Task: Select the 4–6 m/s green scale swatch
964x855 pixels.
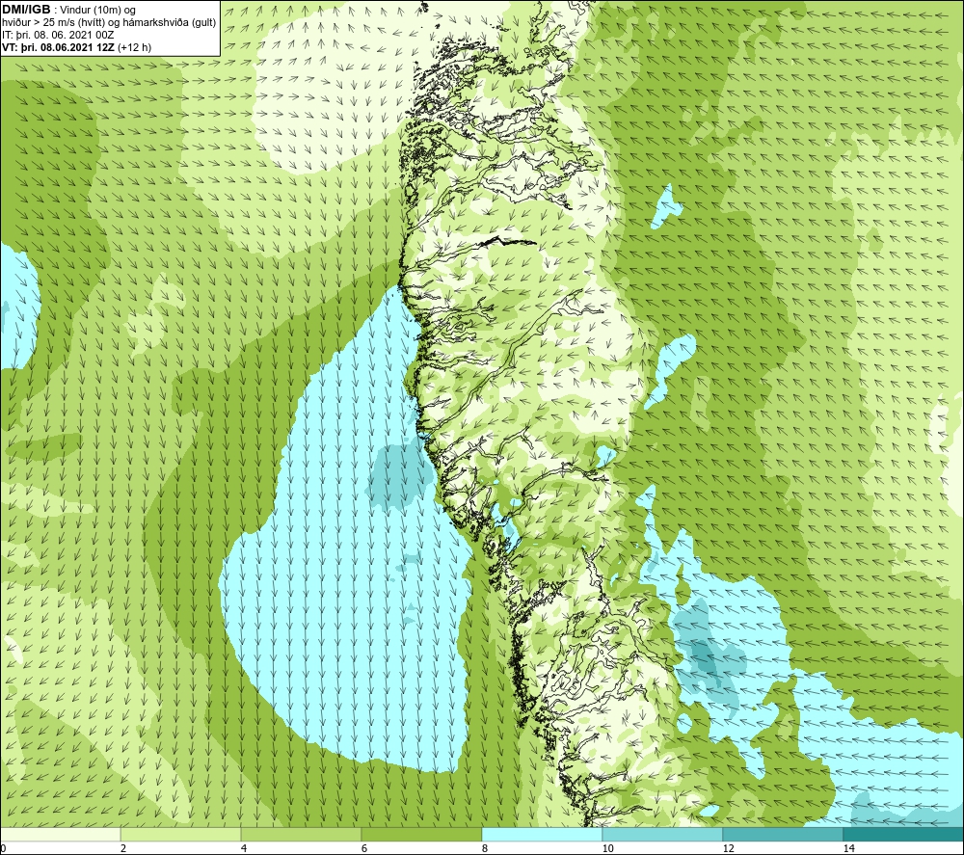Action: tap(301, 834)
